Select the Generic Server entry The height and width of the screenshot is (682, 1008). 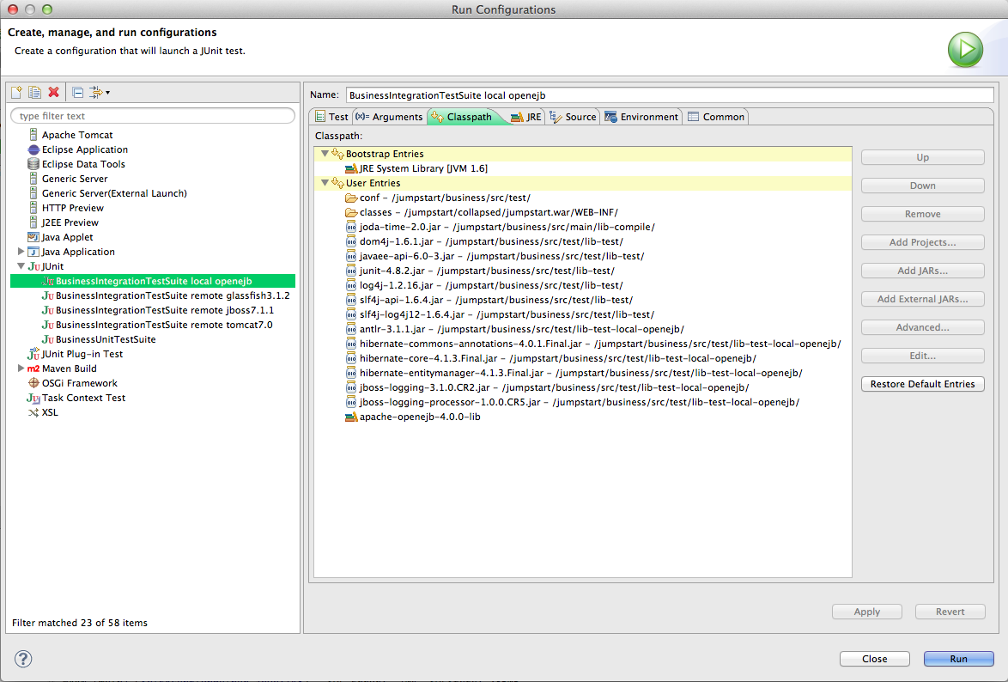click(x=68, y=179)
